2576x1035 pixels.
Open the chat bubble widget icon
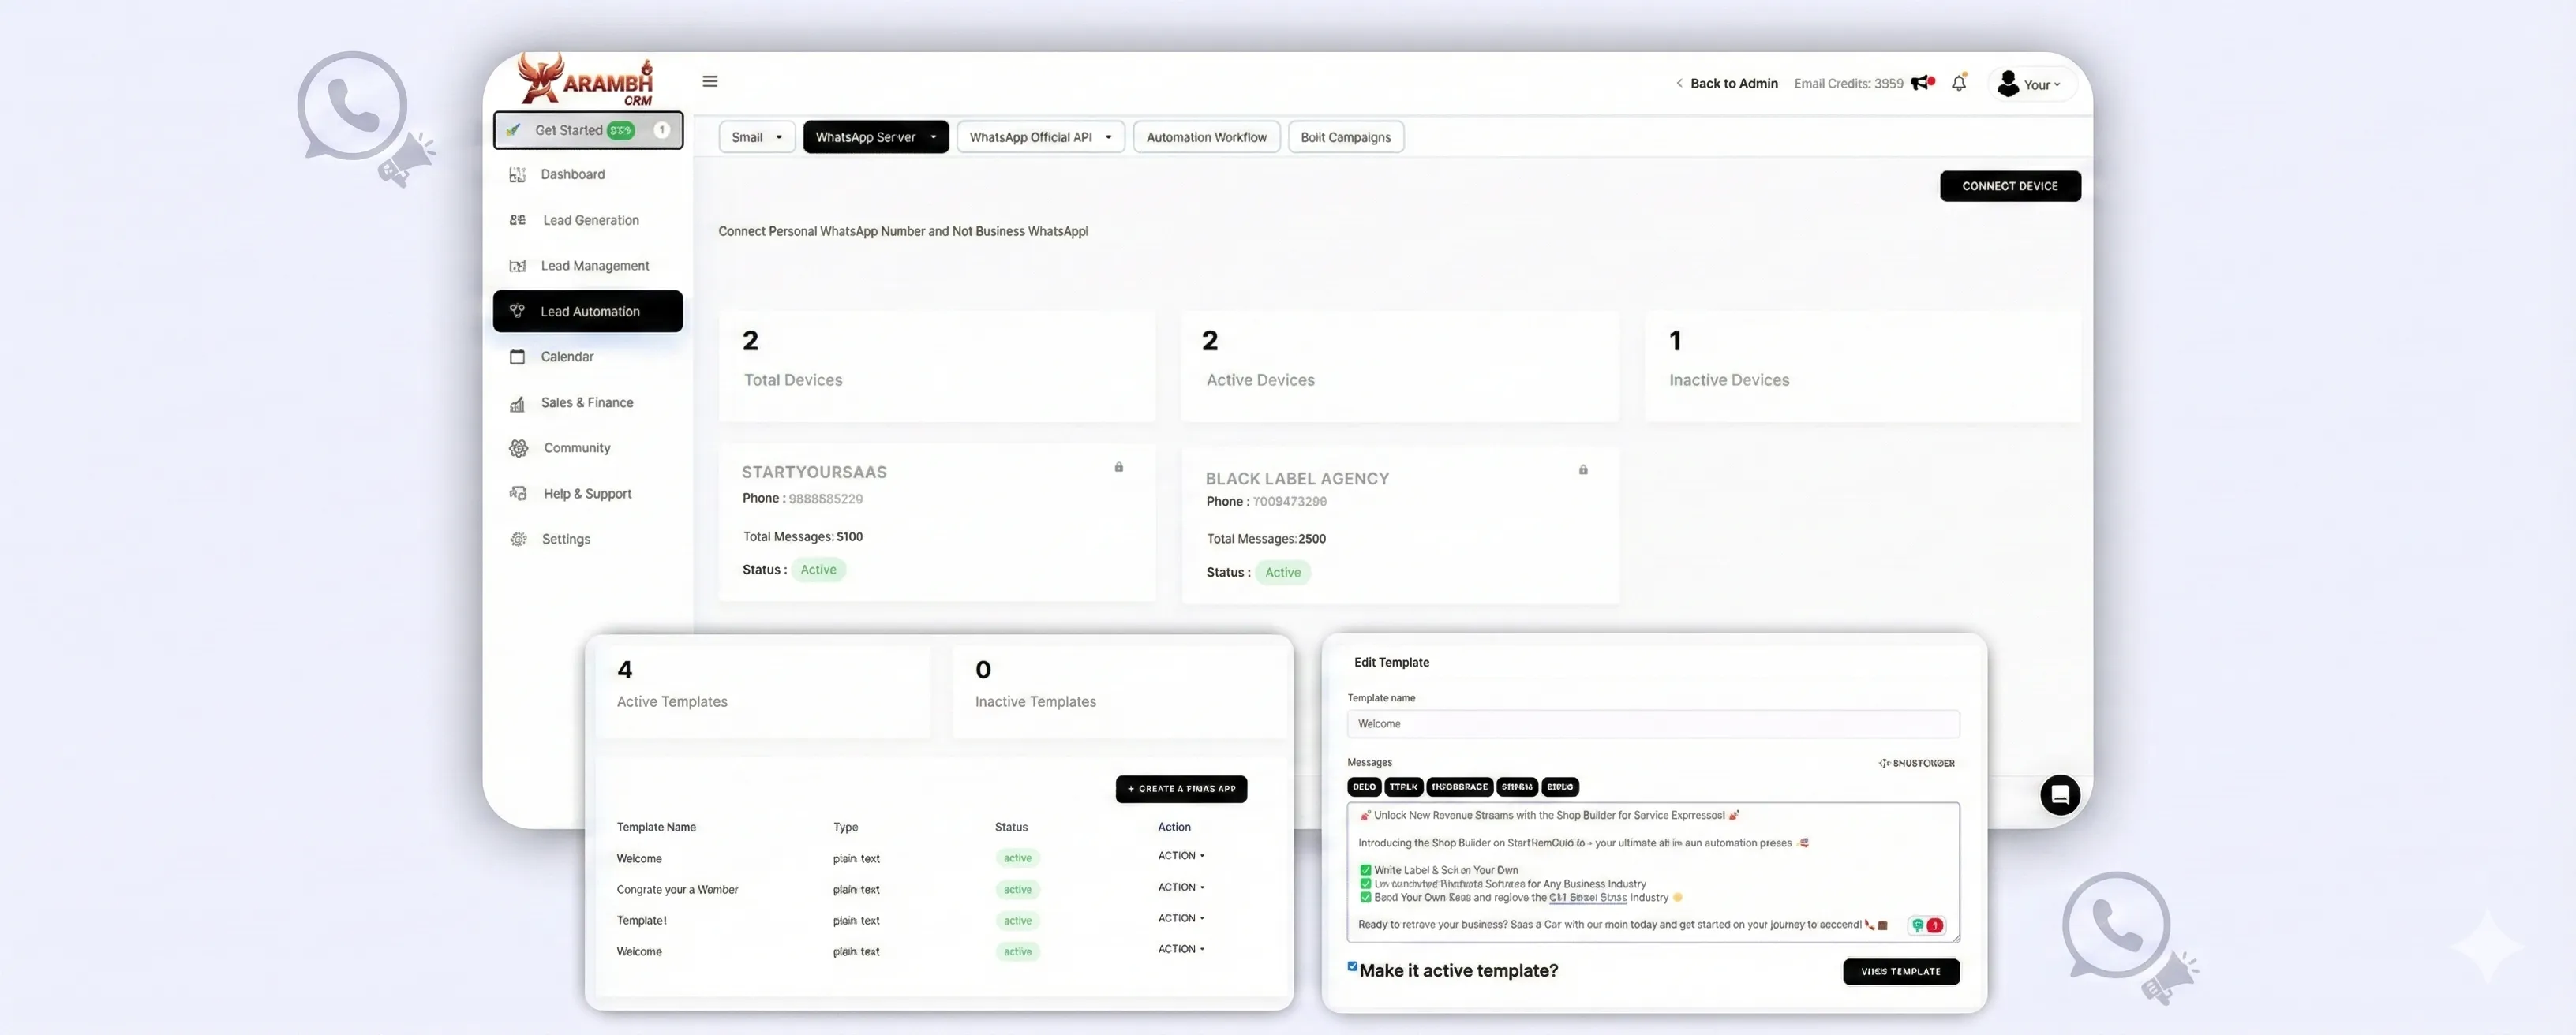point(2060,795)
